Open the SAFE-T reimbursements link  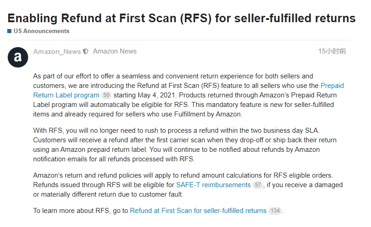(214, 185)
